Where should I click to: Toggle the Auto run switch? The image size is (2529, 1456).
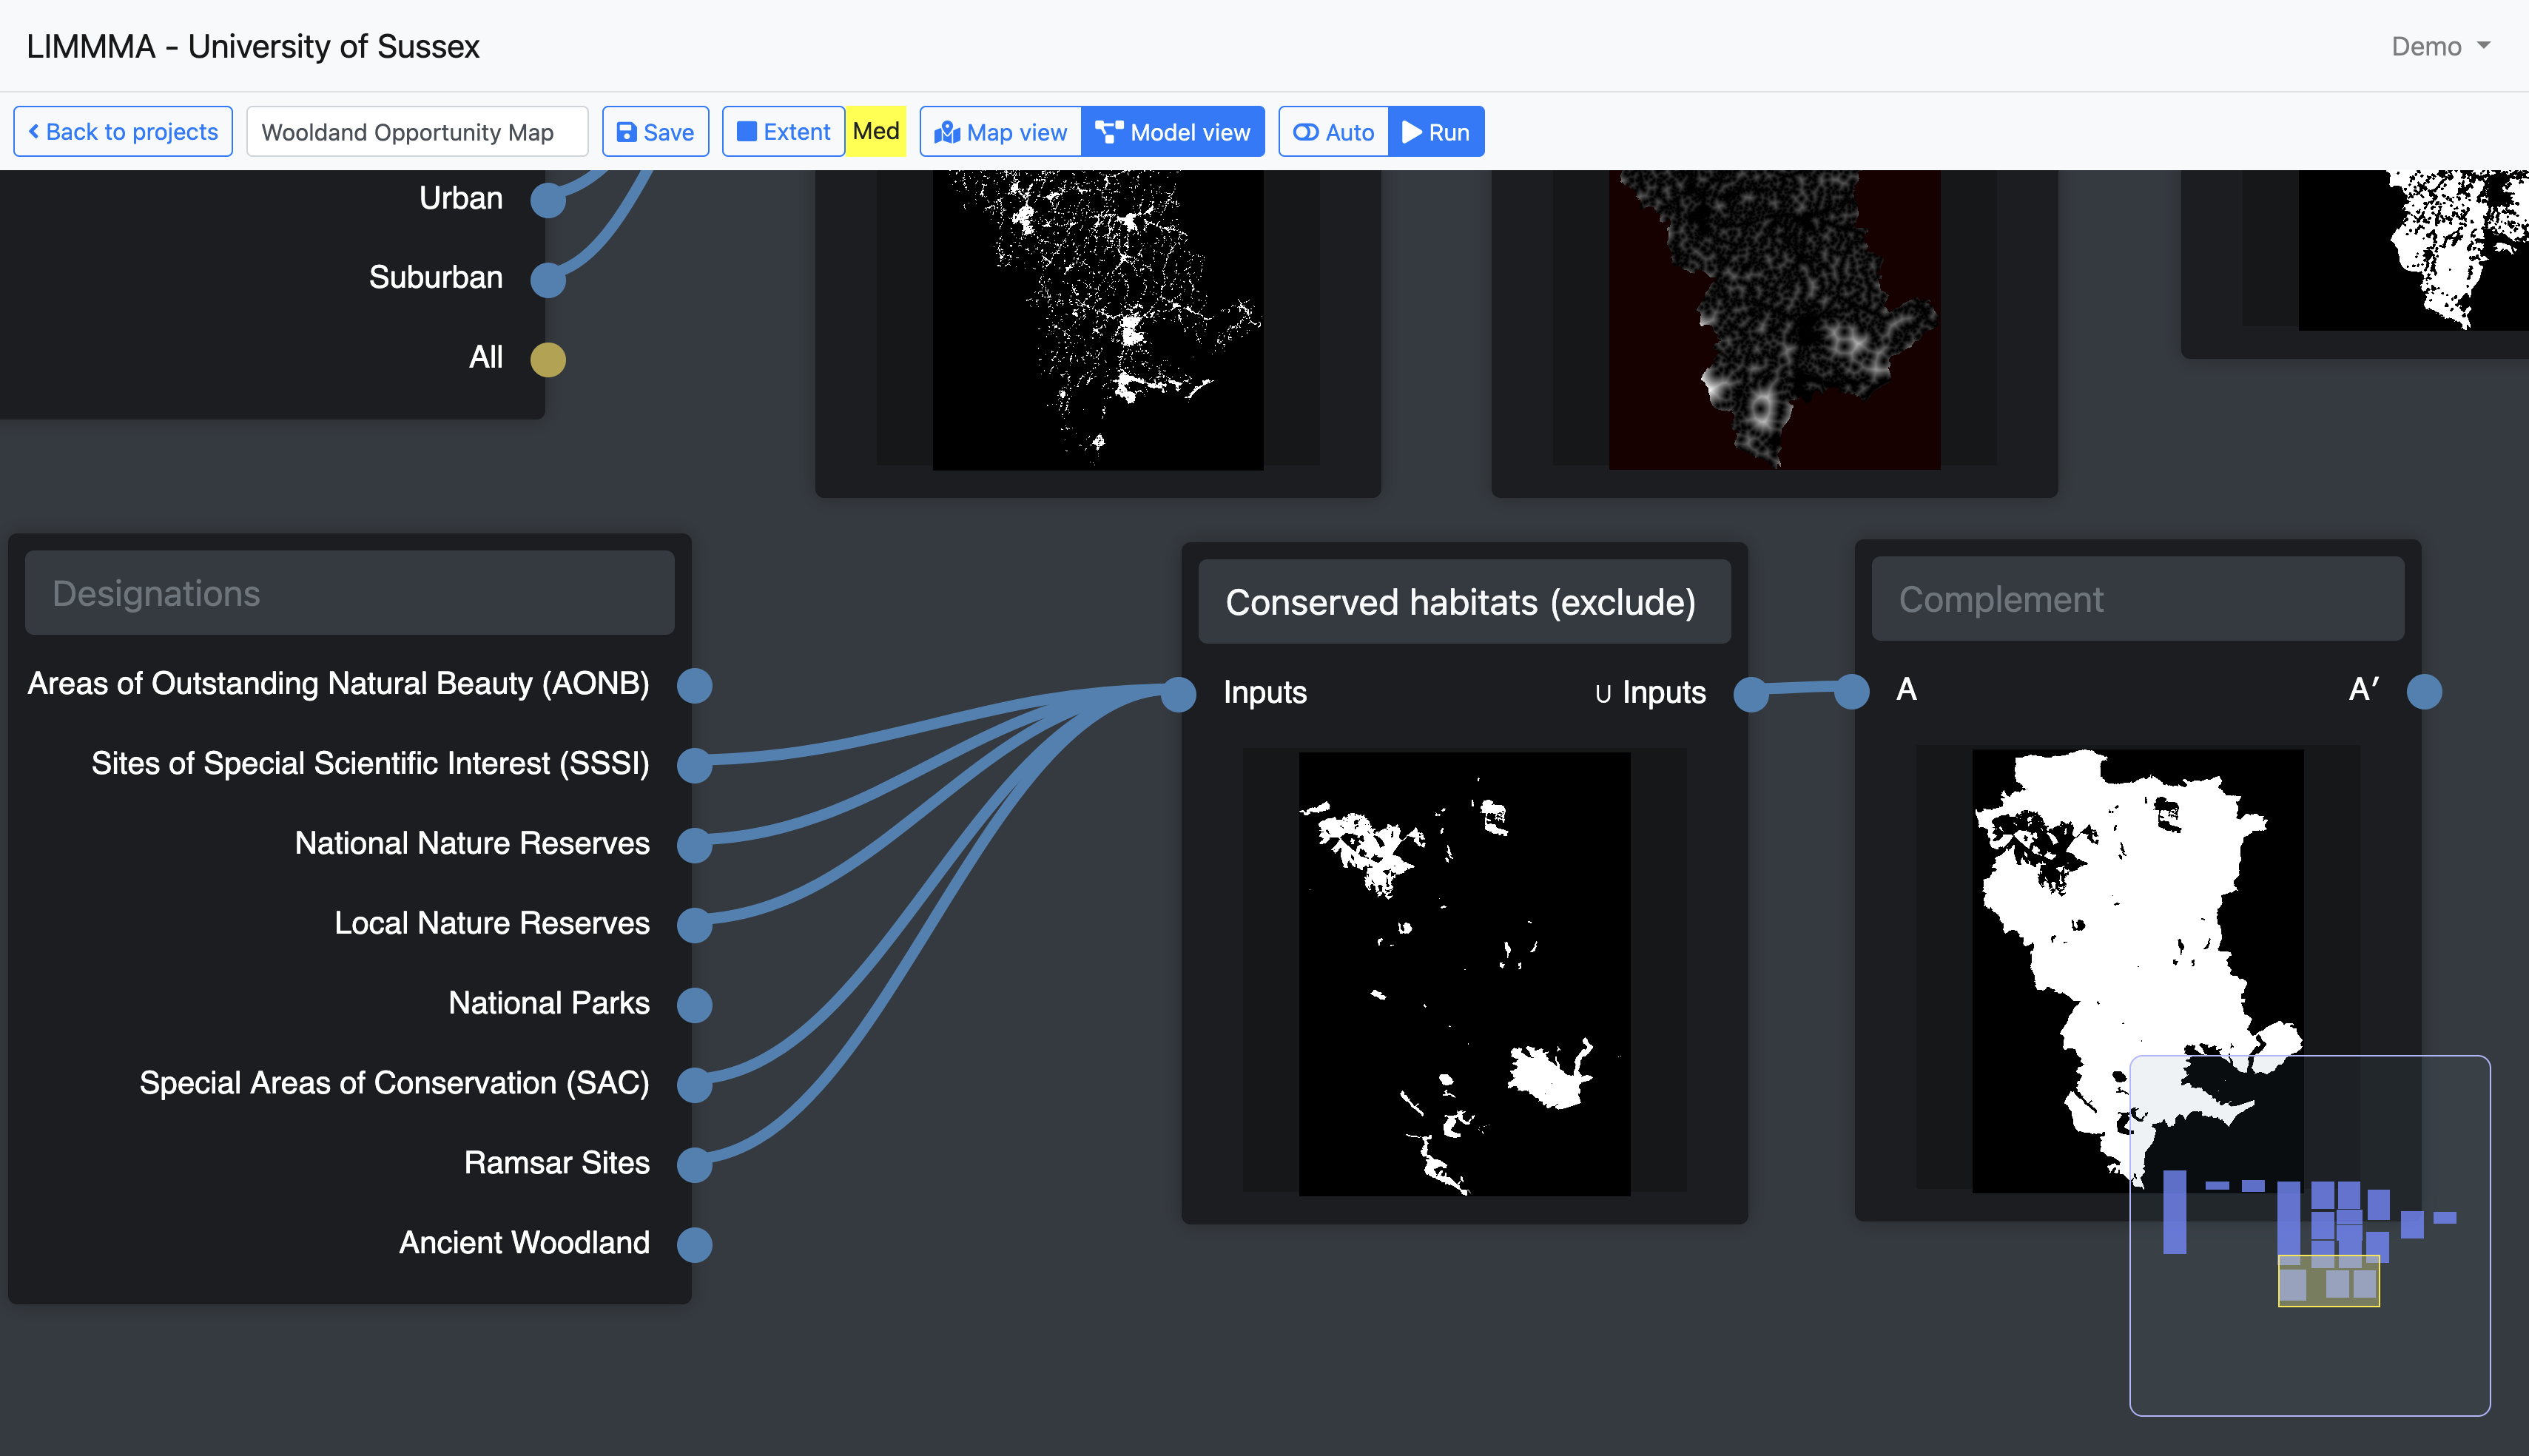click(x=1334, y=132)
